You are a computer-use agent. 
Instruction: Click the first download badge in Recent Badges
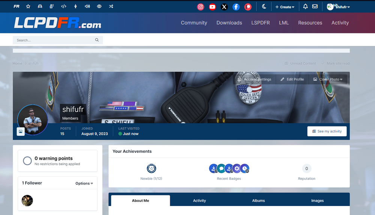point(213,168)
